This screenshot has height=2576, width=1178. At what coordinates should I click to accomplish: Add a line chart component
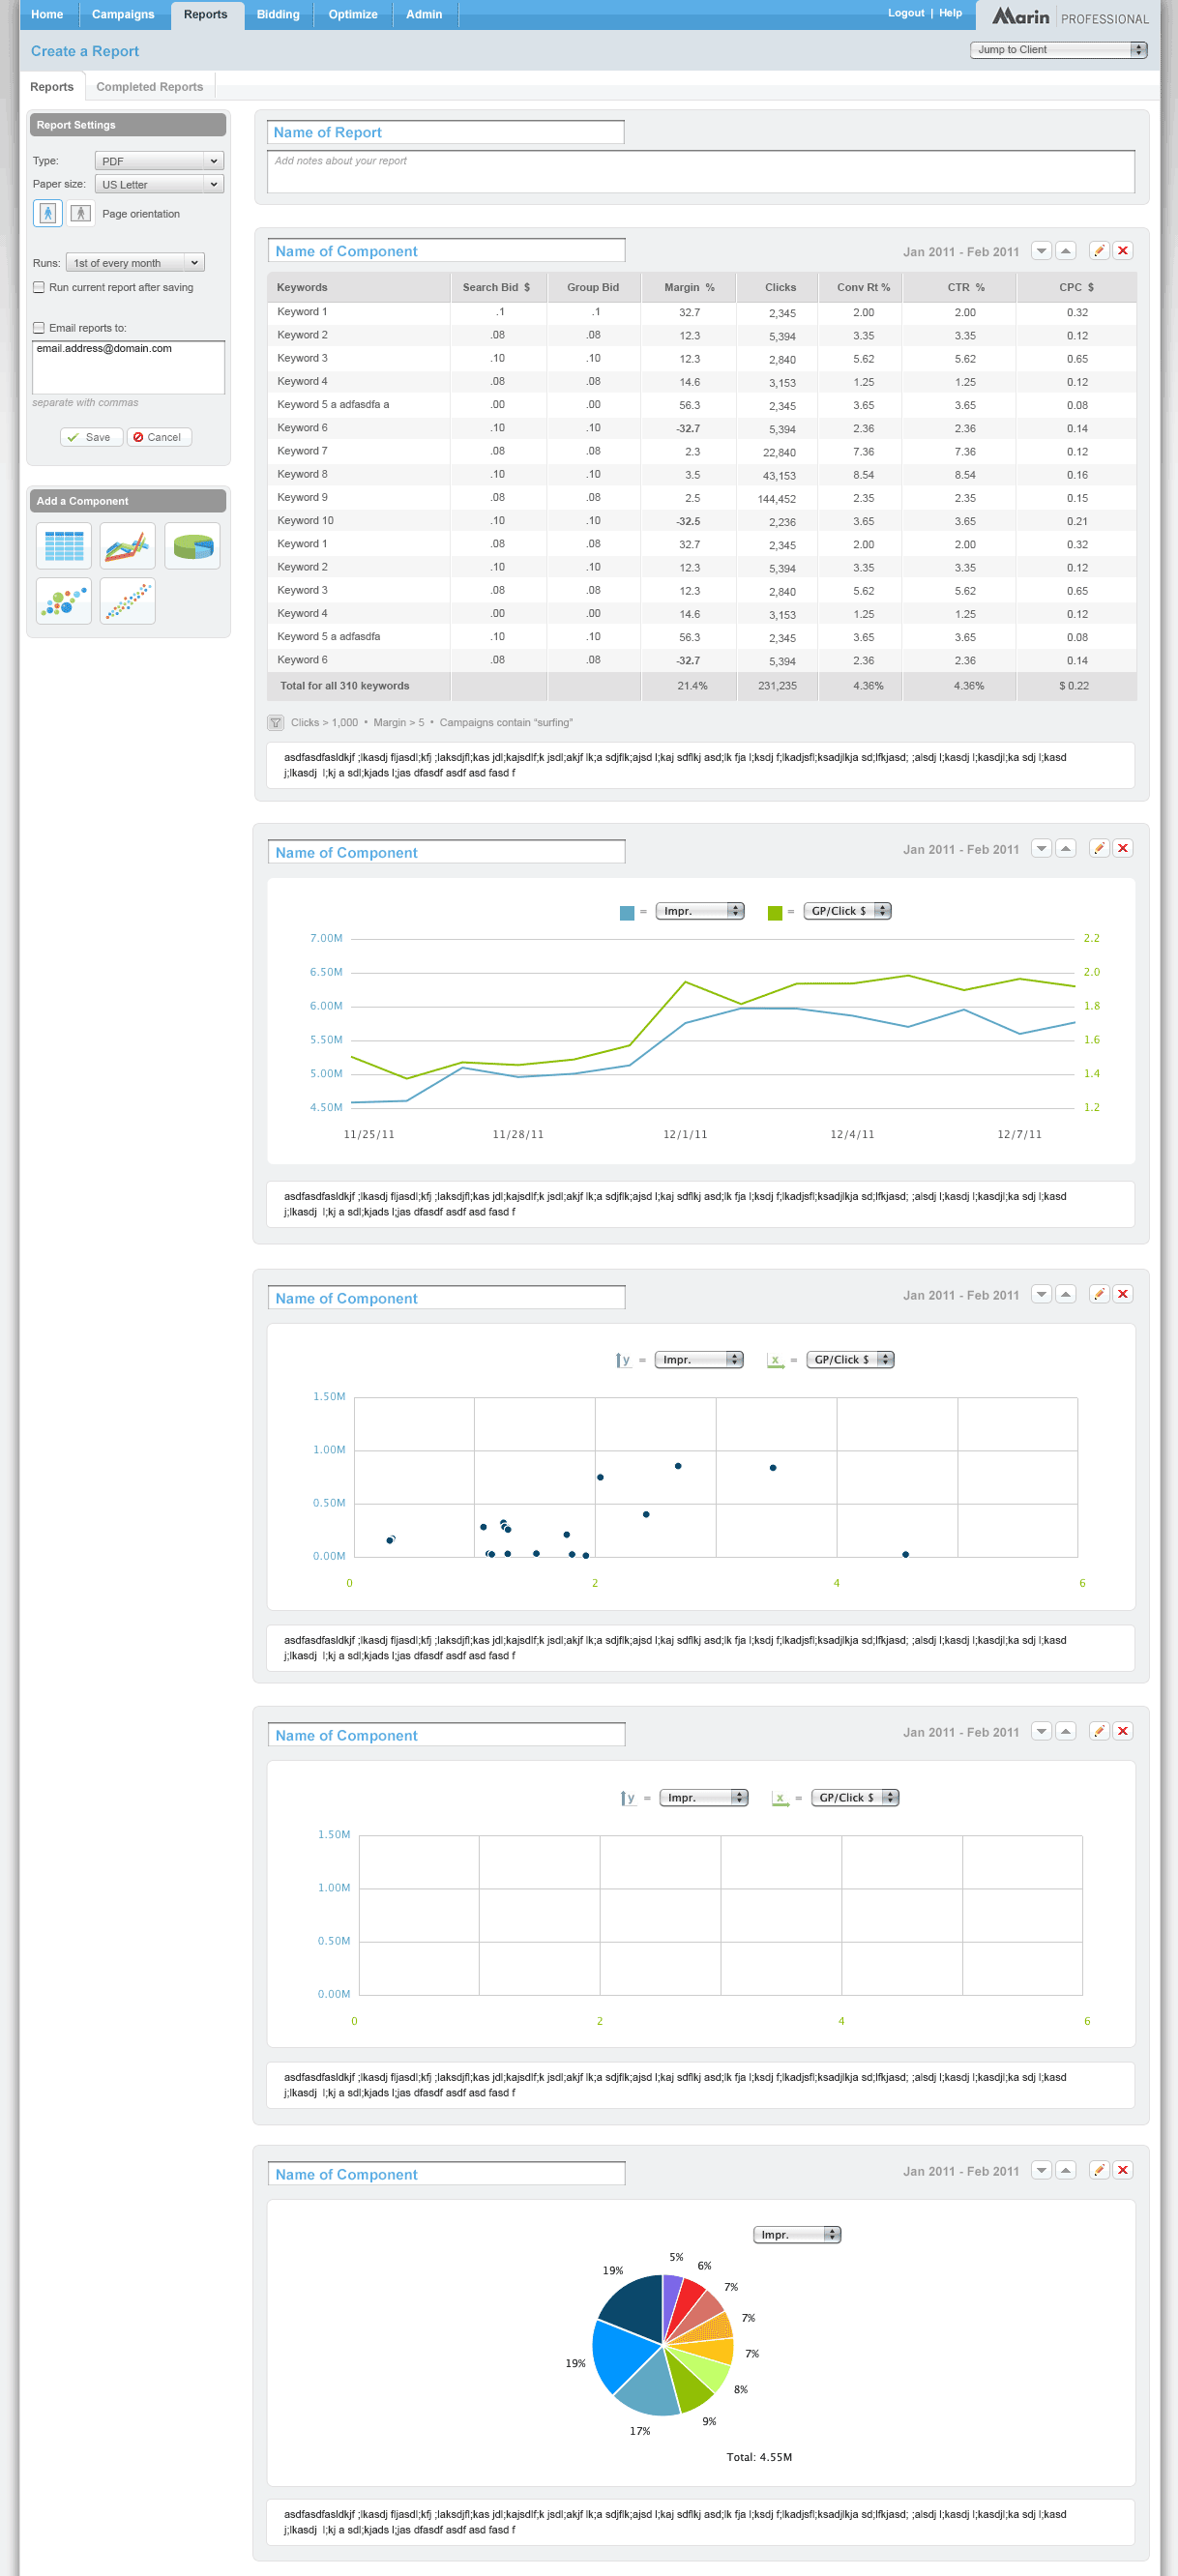(127, 546)
